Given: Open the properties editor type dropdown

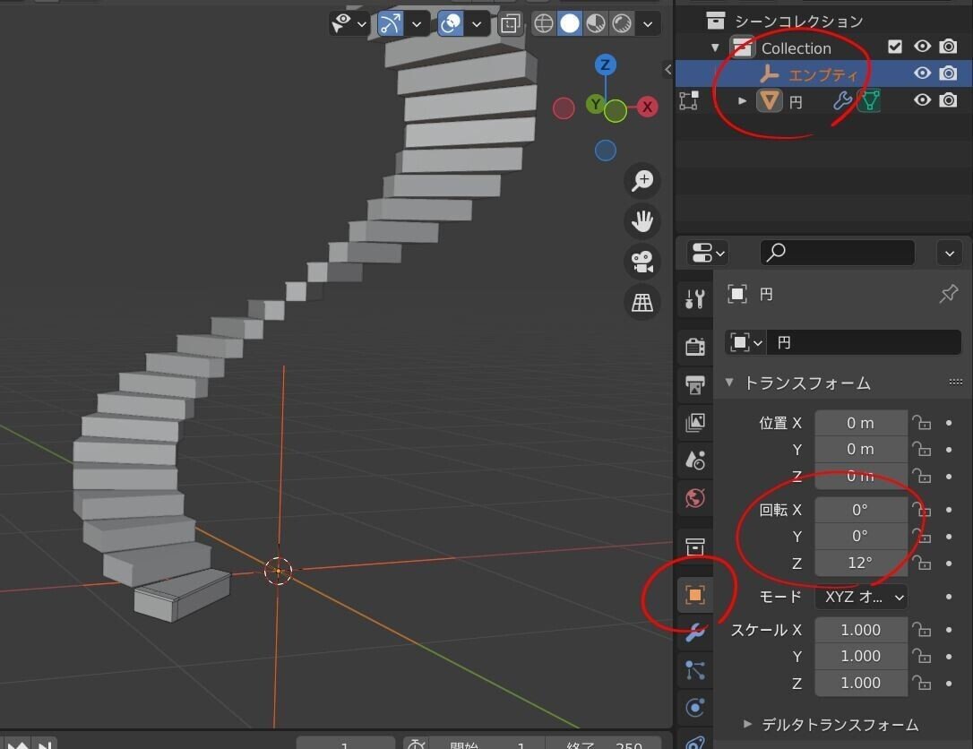Looking at the screenshot, I should [708, 254].
